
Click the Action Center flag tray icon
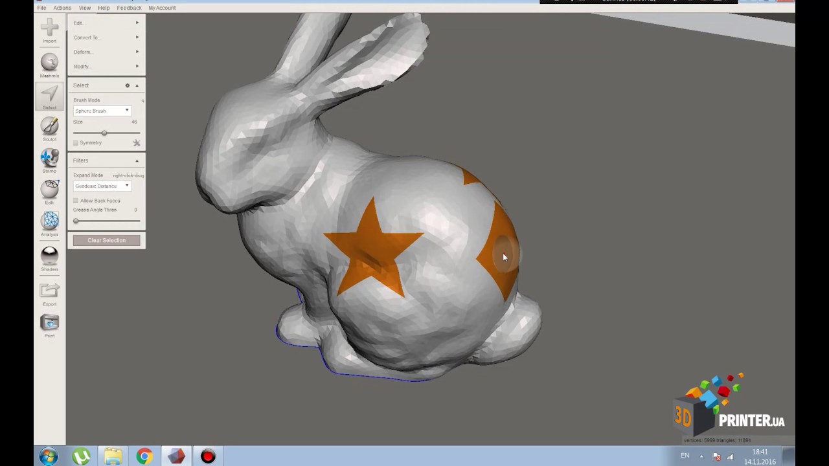pyautogui.click(x=716, y=456)
